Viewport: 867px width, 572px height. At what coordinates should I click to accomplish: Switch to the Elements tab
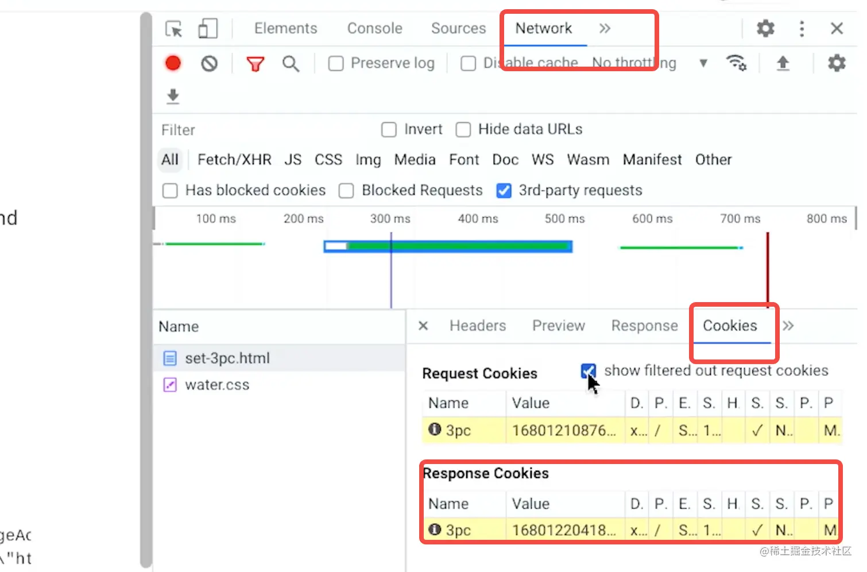pyautogui.click(x=285, y=28)
